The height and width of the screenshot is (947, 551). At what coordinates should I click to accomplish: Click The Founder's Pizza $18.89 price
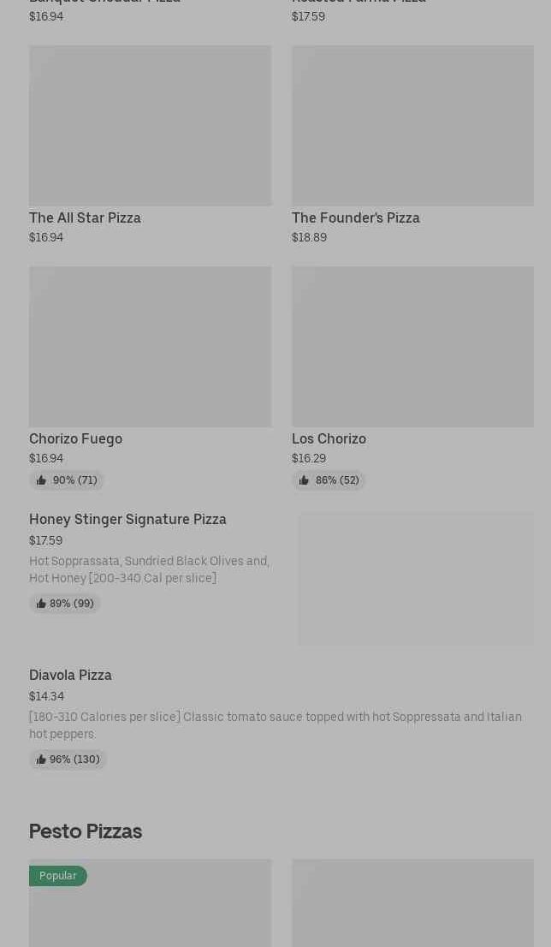[309, 238]
